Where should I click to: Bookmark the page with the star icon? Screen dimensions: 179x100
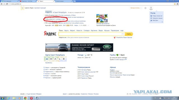coord(175,4)
